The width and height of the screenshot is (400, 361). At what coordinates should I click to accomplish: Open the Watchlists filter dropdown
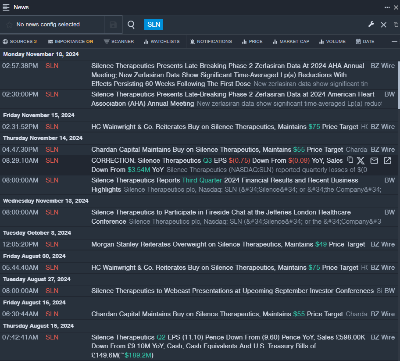[x=161, y=42]
